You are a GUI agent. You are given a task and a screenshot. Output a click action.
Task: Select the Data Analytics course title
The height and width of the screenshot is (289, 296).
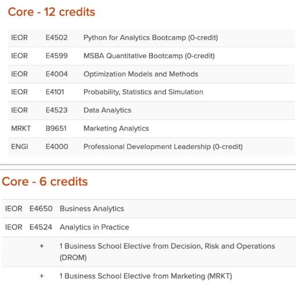point(107,110)
